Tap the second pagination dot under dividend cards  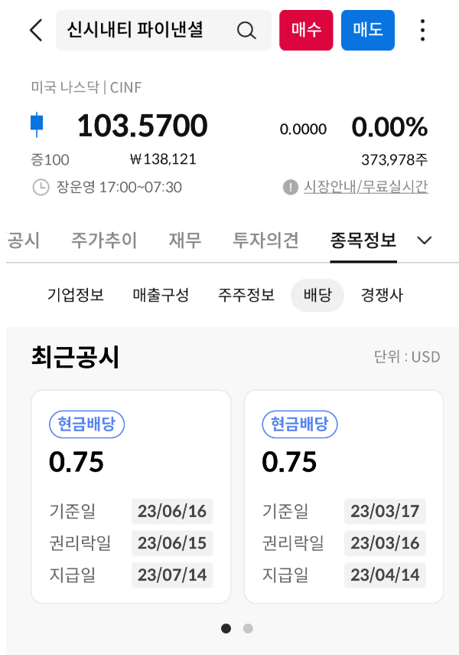point(247,628)
